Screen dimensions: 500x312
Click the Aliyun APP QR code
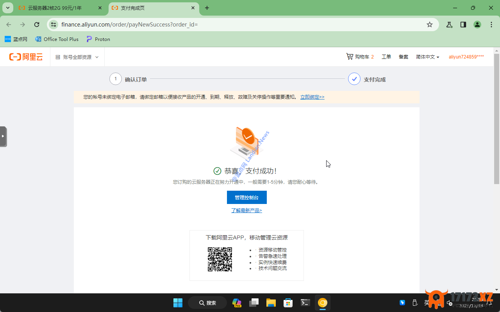pos(220,259)
